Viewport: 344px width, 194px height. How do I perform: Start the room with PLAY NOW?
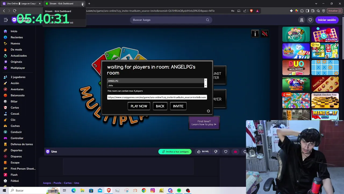[139, 106]
